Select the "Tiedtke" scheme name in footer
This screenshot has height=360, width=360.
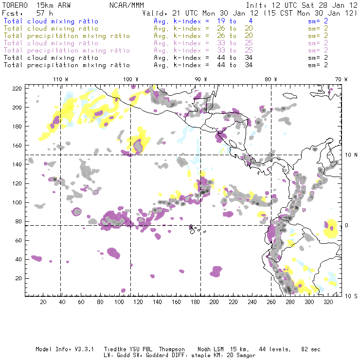coord(115,349)
